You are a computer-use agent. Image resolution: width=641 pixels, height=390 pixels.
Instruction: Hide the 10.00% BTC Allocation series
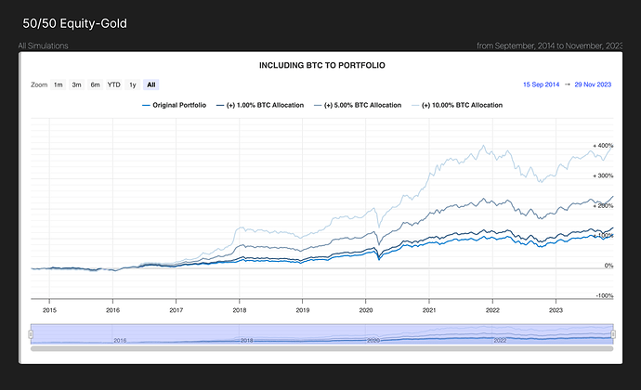459,106
